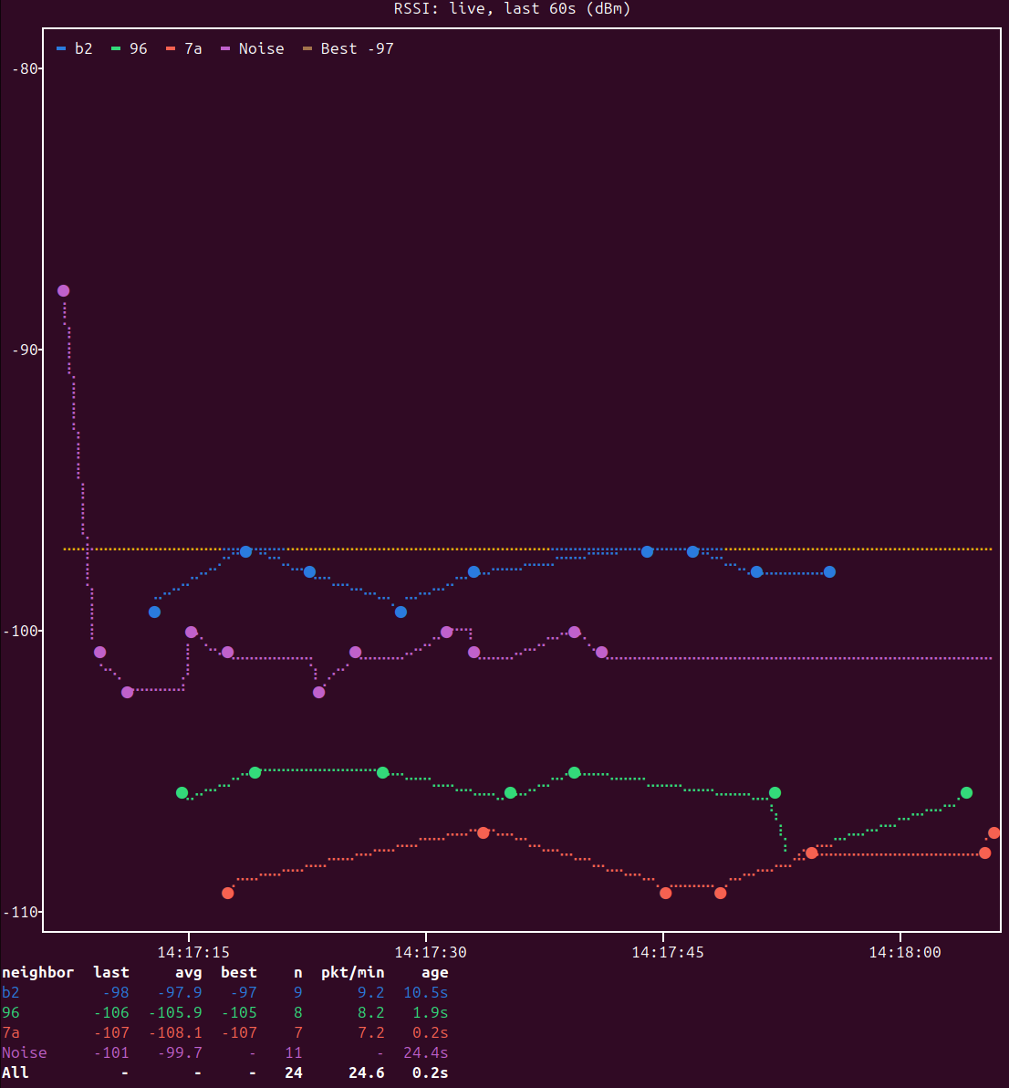The image size is (1009, 1088).
Task: Click the 14:17:15 time axis label
Action: click(x=193, y=952)
